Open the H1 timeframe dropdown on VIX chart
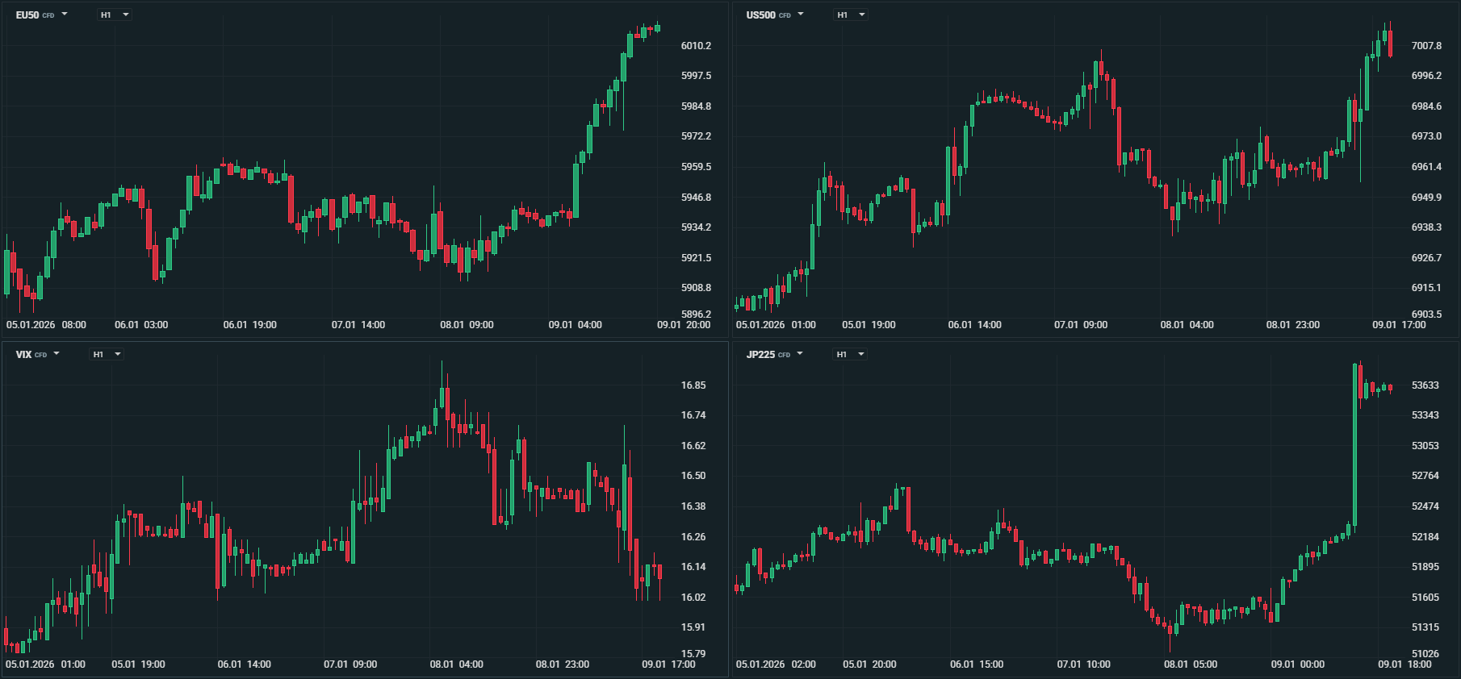1461x679 pixels. (x=107, y=354)
